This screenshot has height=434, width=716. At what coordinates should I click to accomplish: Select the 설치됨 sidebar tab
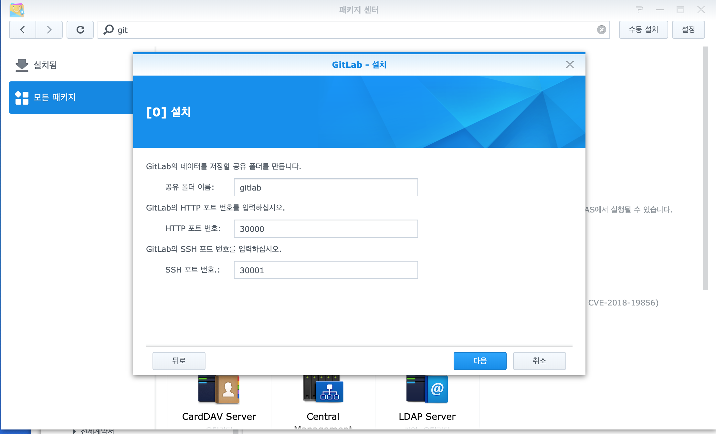click(45, 65)
